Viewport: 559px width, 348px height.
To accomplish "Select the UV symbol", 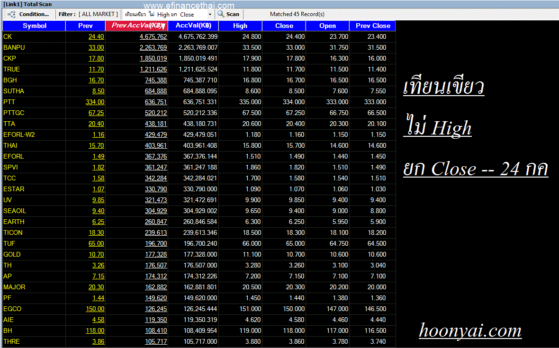I will (x=8, y=200).
